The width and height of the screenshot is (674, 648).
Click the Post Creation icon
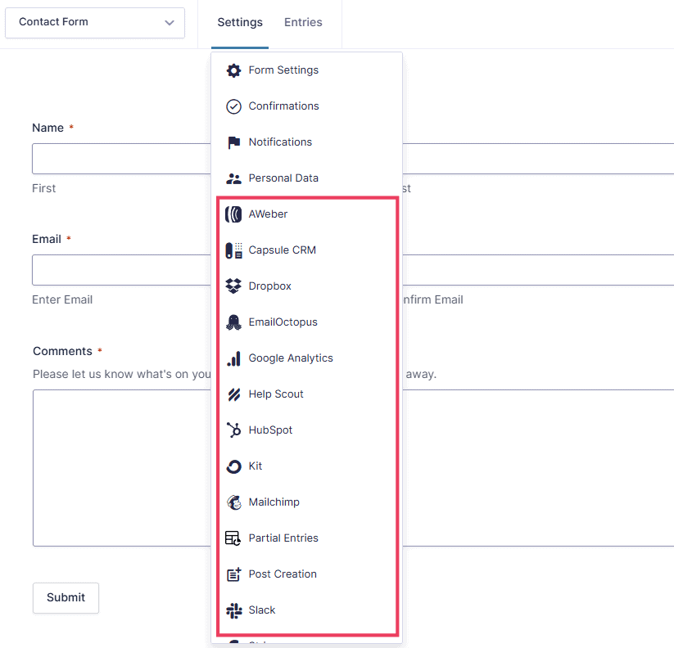pyautogui.click(x=233, y=574)
